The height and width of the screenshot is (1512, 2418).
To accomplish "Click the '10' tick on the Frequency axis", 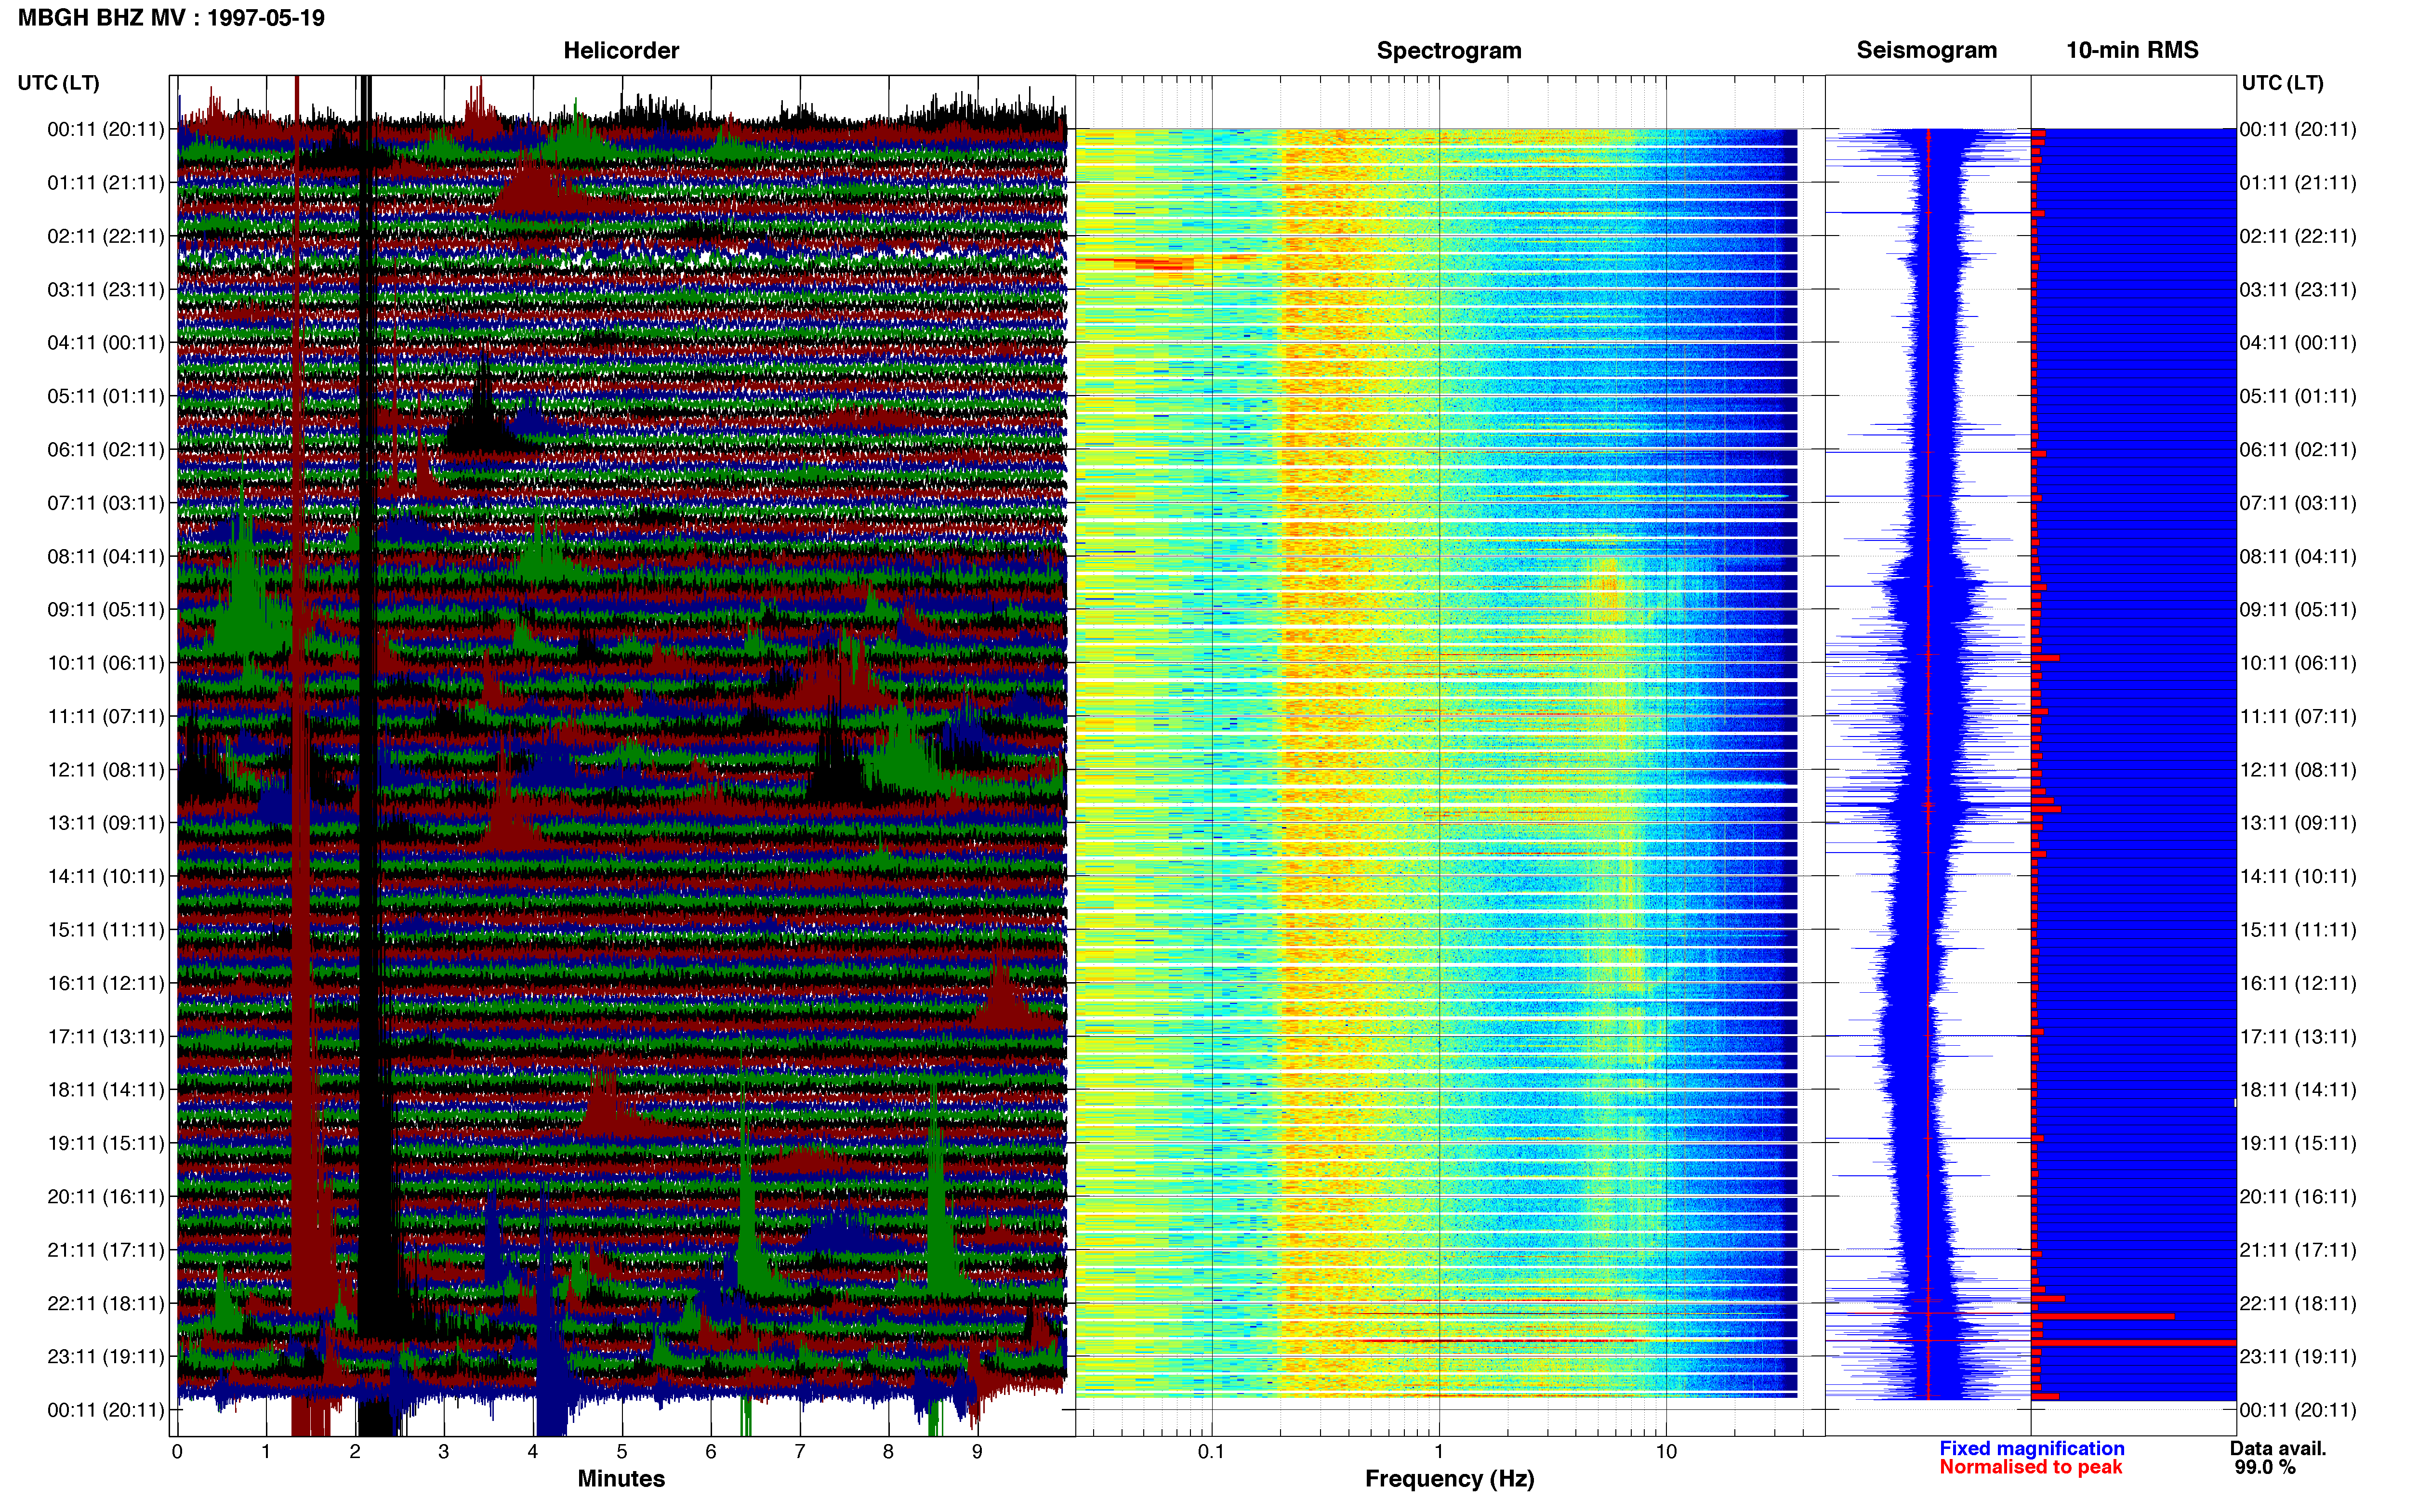I will pos(1666,1452).
